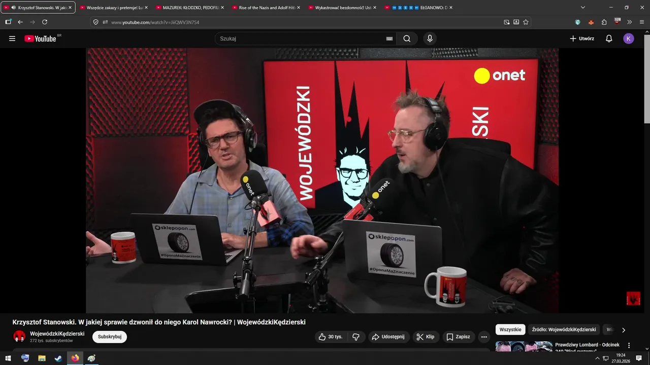The height and width of the screenshot is (365, 650).
Task: Dislike the video with thumbs-down
Action: pos(356,337)
